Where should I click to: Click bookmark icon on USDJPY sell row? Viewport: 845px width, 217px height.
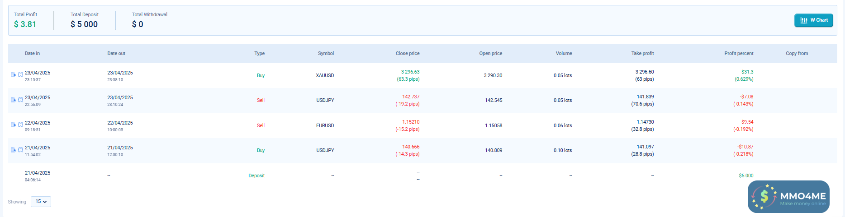(20, 100)
